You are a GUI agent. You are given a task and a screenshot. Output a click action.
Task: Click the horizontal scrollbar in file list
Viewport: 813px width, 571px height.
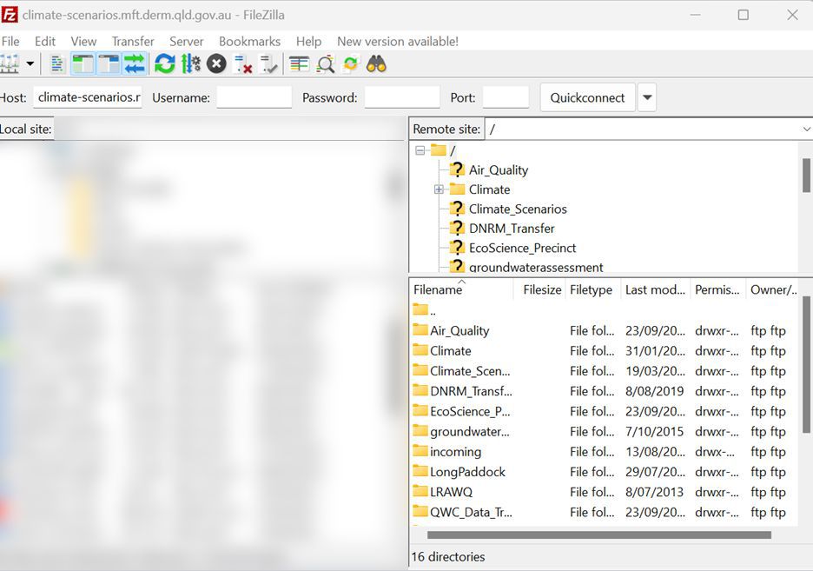598,534
